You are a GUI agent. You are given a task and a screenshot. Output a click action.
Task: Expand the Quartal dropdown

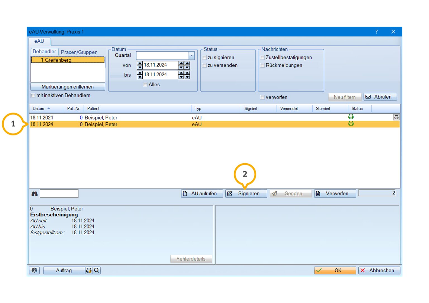click(x=191, y=56)
